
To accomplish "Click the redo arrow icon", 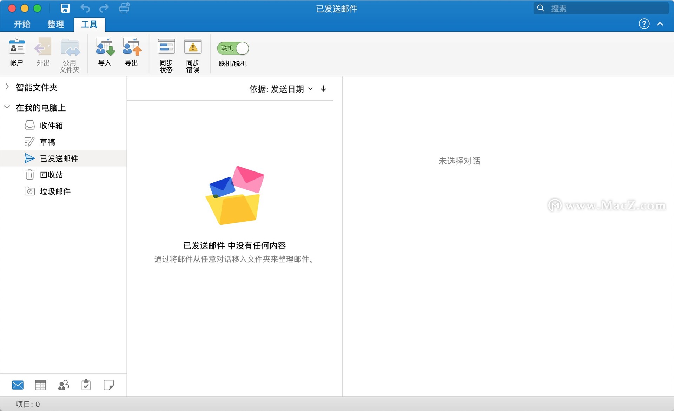I will click(x=104, y=8).
